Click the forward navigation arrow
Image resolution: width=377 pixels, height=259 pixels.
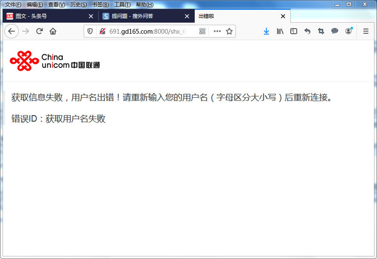point(25,31)
